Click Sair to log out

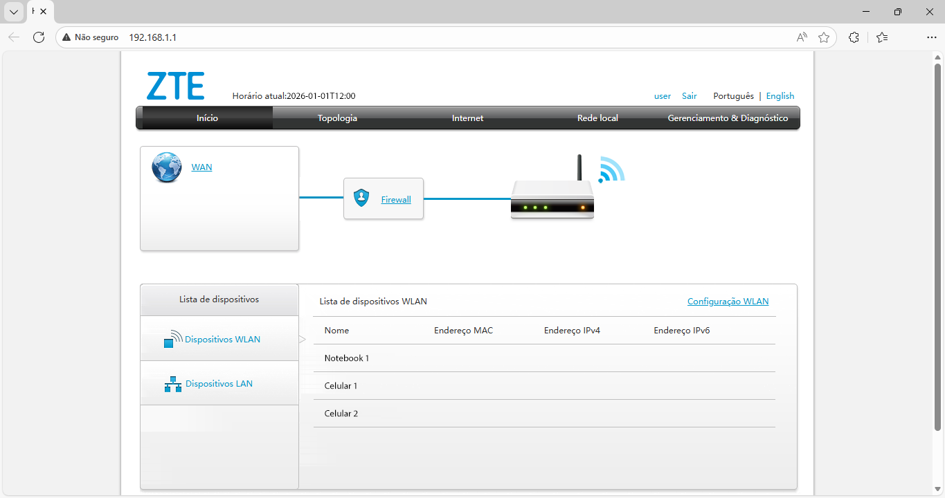click(x=689, y=95)
